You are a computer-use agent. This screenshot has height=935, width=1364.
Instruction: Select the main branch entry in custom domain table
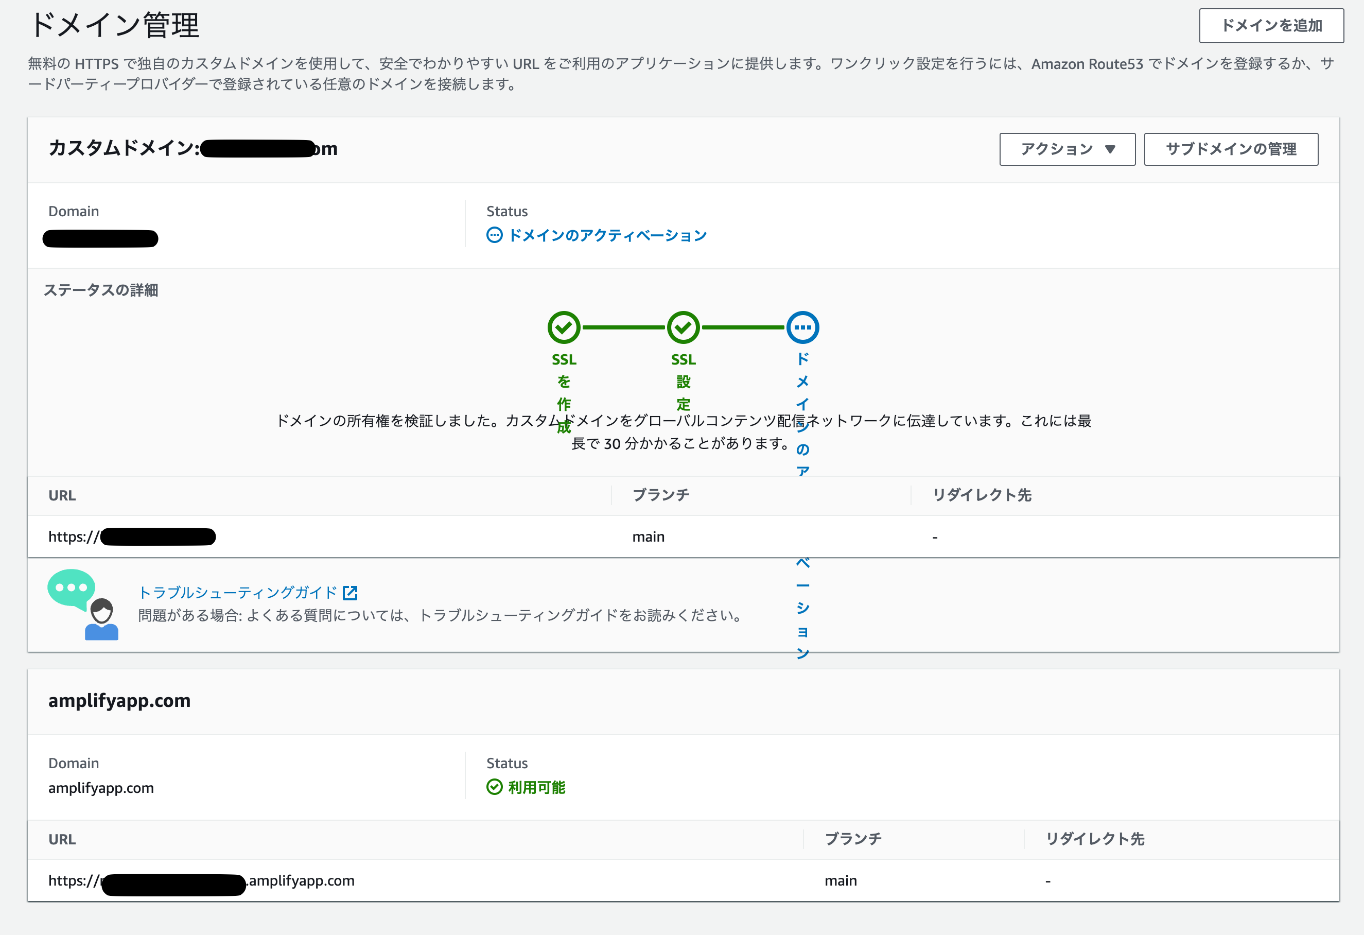click(648, 536)
